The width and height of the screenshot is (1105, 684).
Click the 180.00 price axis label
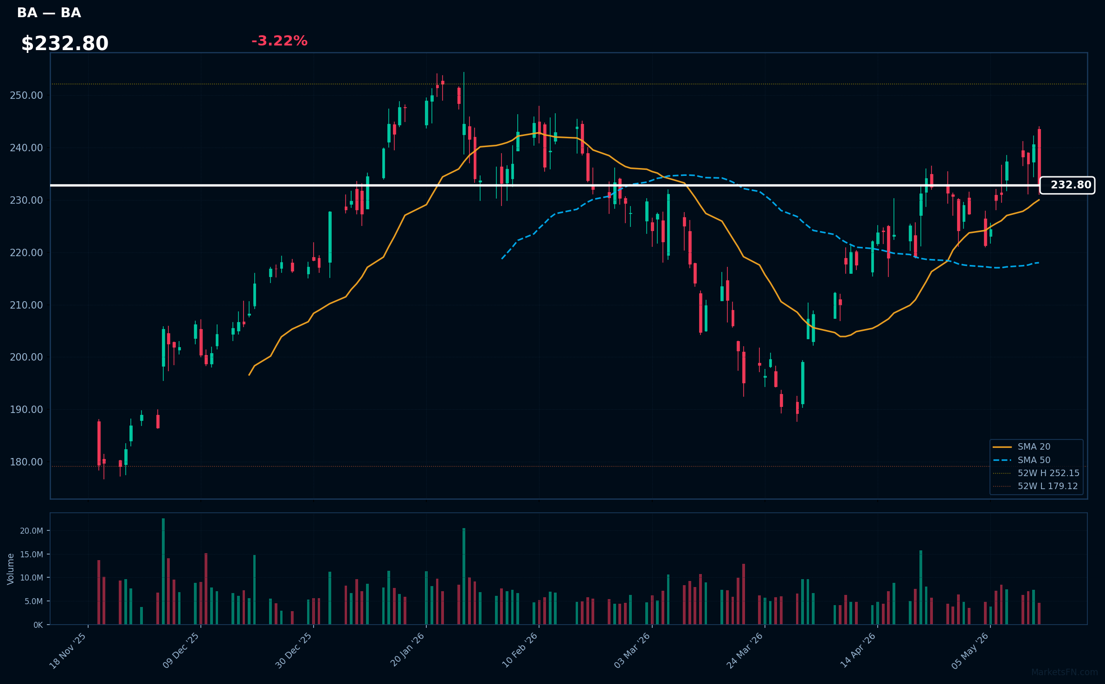(x=26, y=462)
